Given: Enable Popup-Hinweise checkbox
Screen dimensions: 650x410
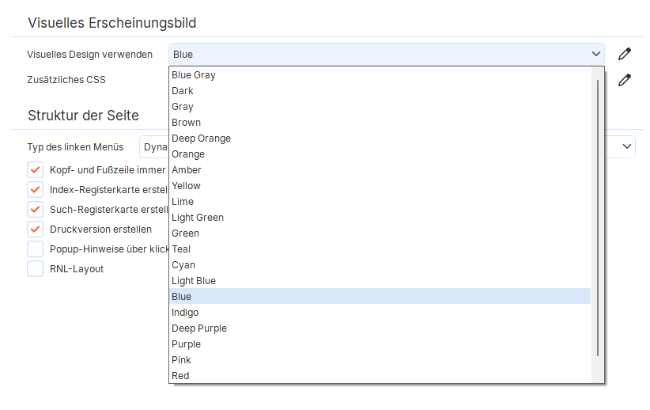Looking at the screenshot, I should pos(36,249).
